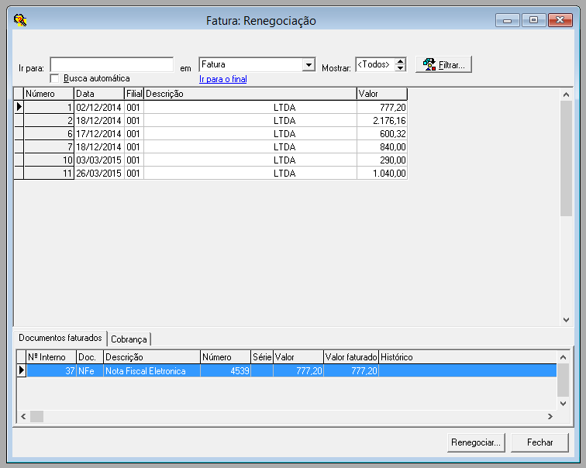This screenshot has height=468, width=586.
Task: Enable the Busca automática checkbox
Action: point(55,78)
